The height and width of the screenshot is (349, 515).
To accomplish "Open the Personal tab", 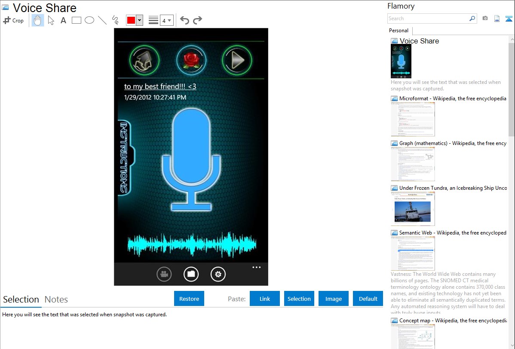I will [x=399, y=31].
